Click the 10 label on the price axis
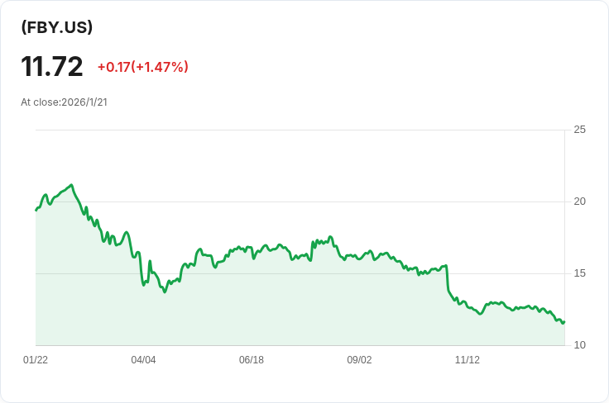This screenshot has width=609, height=403. click(579, 345)
